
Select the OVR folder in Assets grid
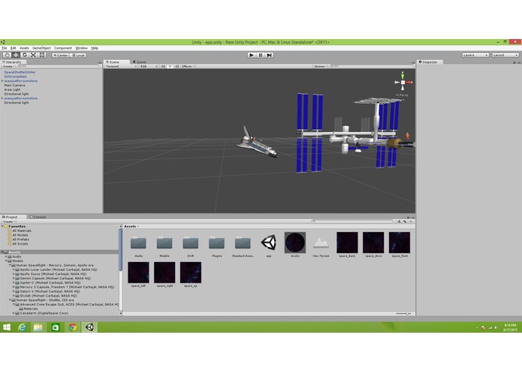191,243
